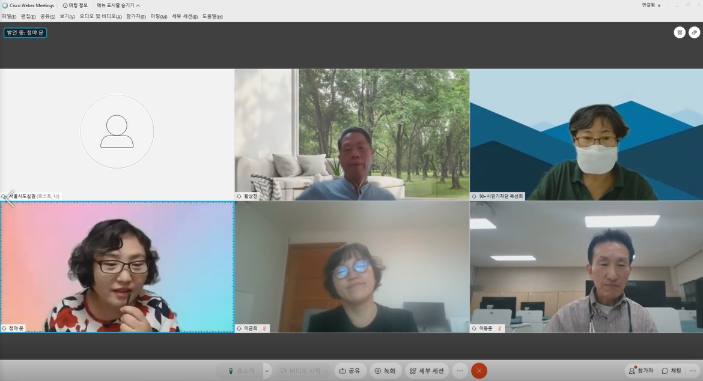Open the 파일 menu
The height and width of the screenshot is (381, 703).
click(x=9, y=16)
